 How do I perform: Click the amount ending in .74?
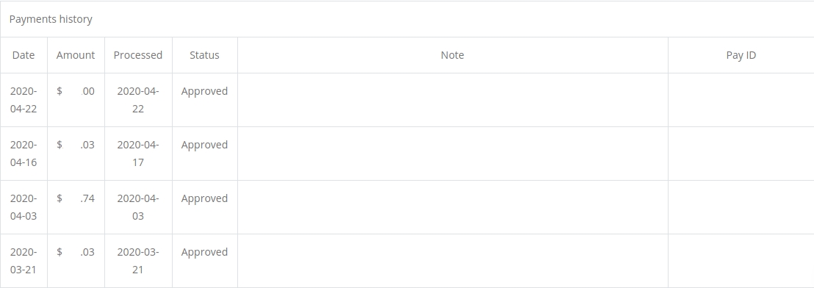click(x=76, y=198)
